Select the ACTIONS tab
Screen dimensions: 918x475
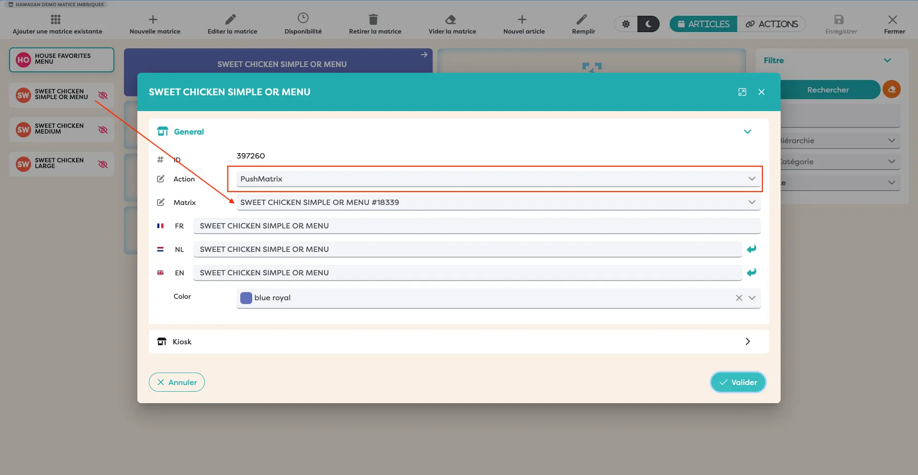pyautogui.click(x=772, y=24)
